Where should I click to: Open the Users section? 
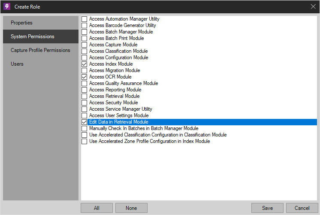(41, 64)
